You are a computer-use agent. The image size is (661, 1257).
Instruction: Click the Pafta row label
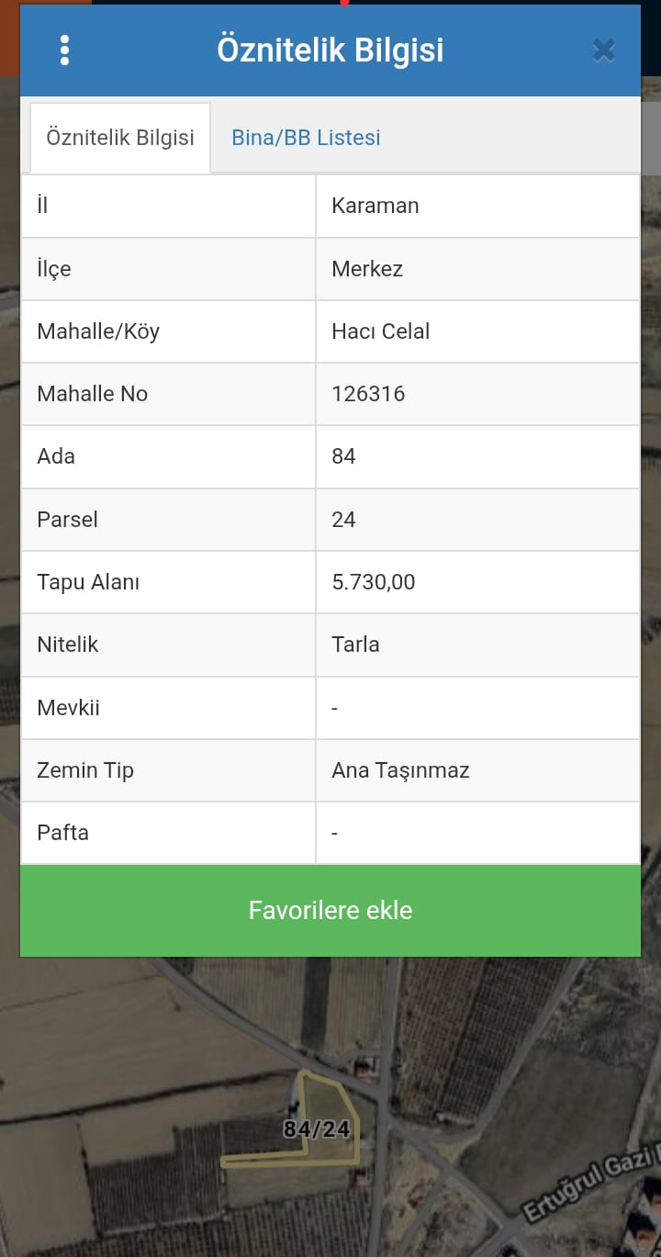(x=62, y=833)
